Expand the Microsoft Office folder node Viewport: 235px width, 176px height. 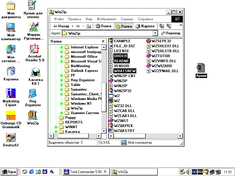(x=61, y=57)
